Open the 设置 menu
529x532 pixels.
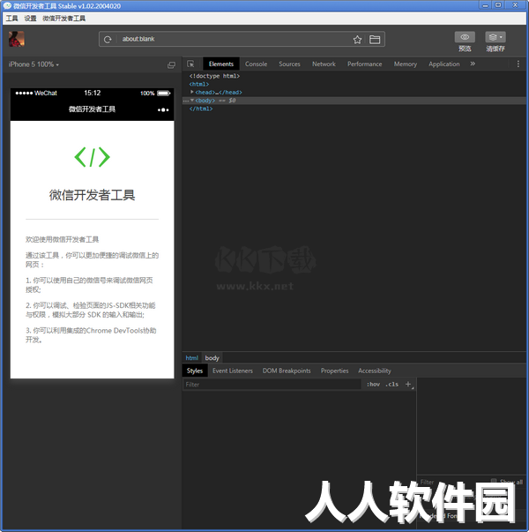tap(30, 19)
